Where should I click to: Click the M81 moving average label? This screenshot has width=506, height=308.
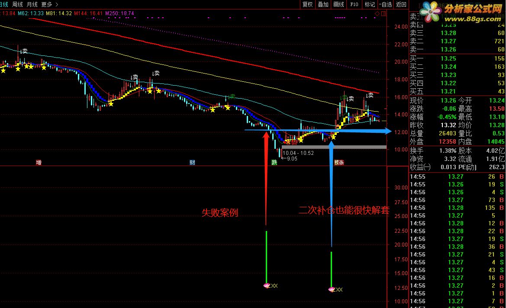click(x=59, y=13)
